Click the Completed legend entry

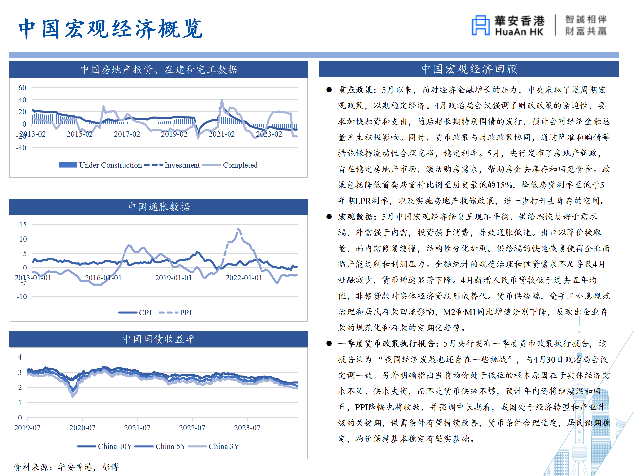[x=230, y=165]
